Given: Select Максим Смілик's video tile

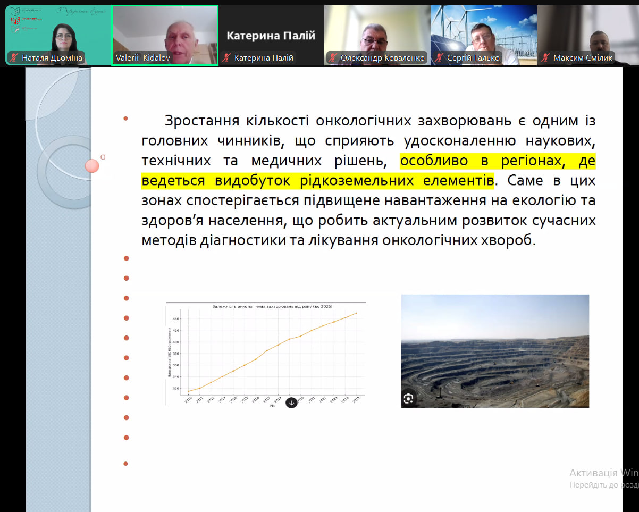Looking at the screenshot, I should (x=588, y=35).
